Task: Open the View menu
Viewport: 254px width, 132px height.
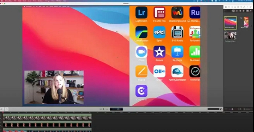Action: [x=53, y=1]
